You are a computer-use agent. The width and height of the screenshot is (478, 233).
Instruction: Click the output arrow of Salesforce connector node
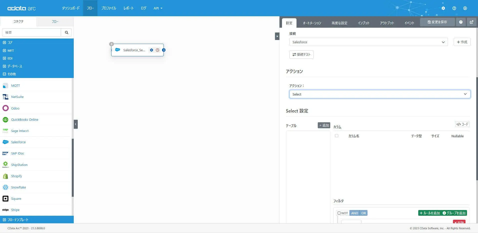click(164, 50)
